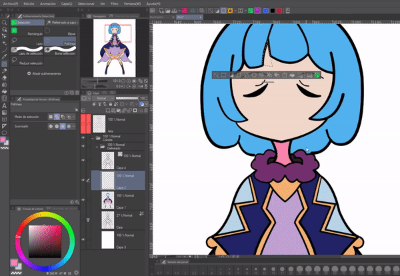Open Filtro menu

pos(114,4)
